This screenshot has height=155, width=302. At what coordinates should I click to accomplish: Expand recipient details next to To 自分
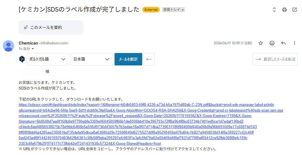[33, 49]
